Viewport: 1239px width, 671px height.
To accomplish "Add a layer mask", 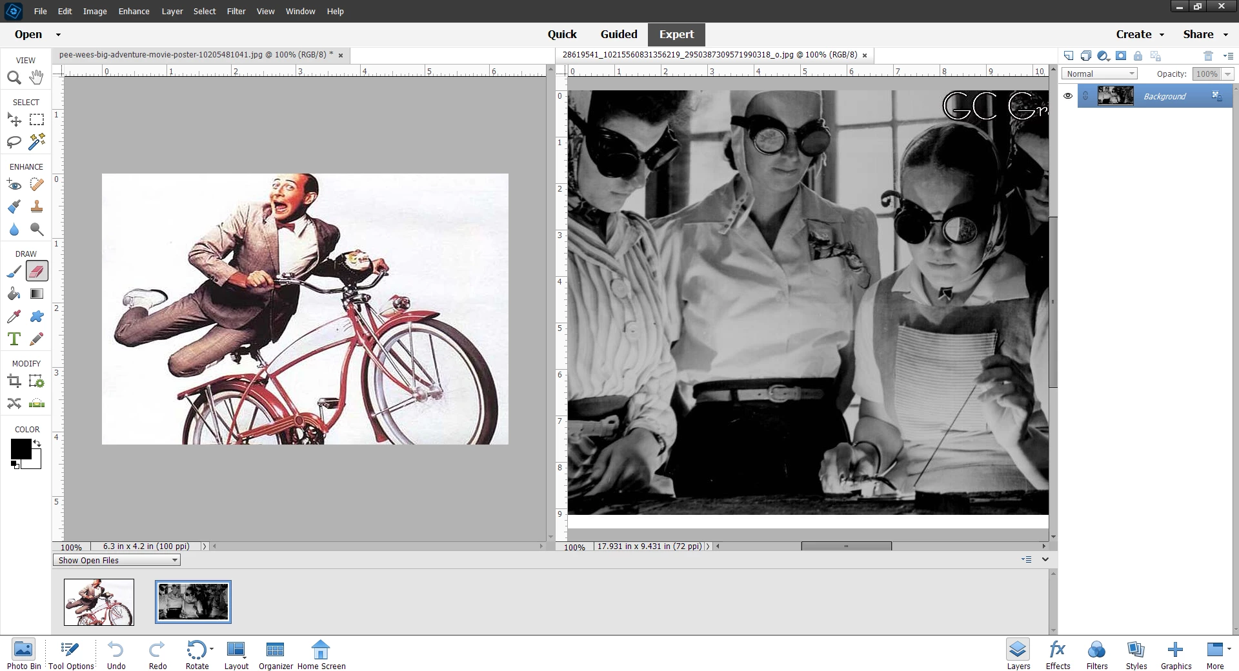I will pyautogui.click(x=1121, y=55).
